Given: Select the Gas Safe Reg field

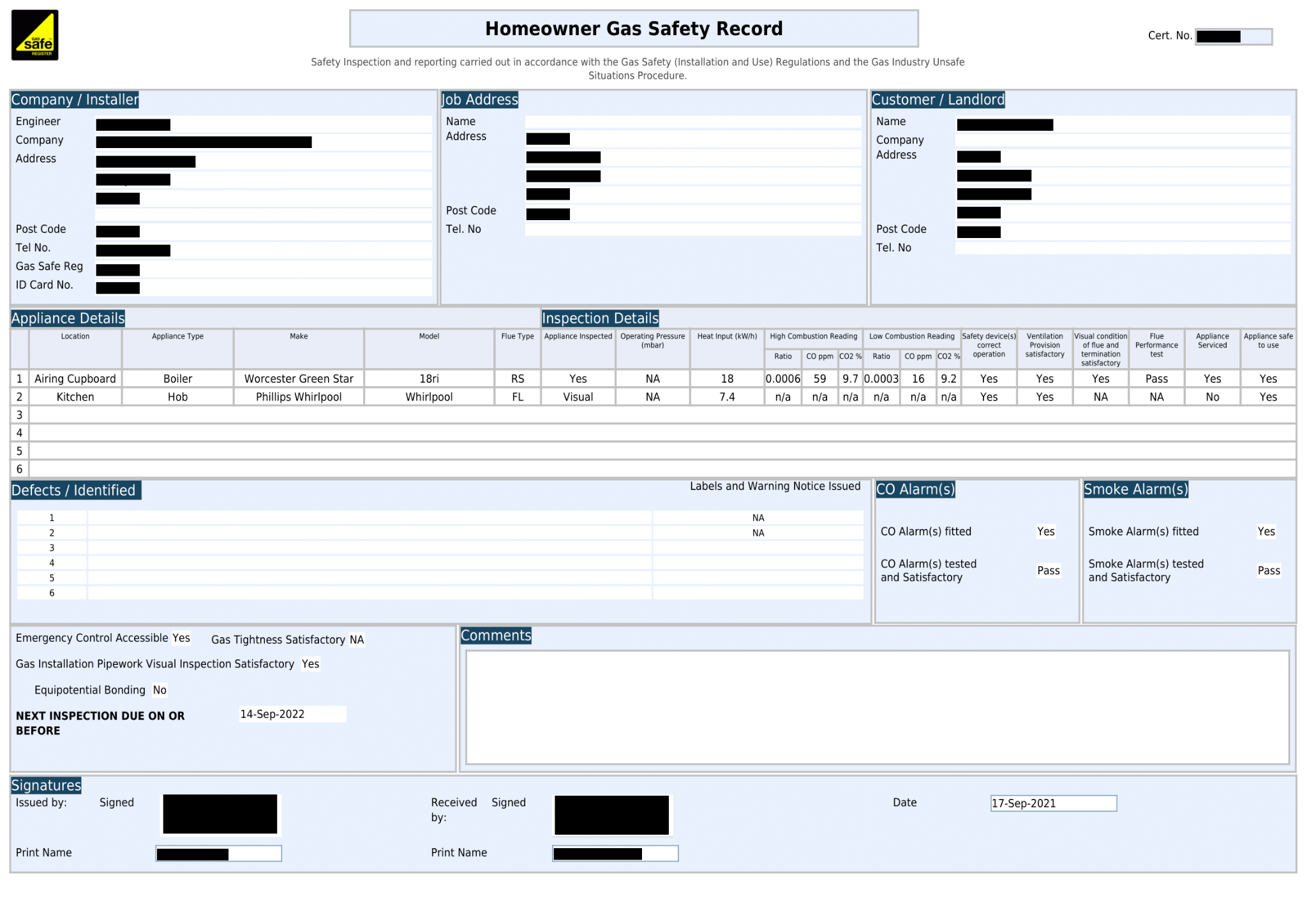Looking at the screenshot, I should 264,269.
